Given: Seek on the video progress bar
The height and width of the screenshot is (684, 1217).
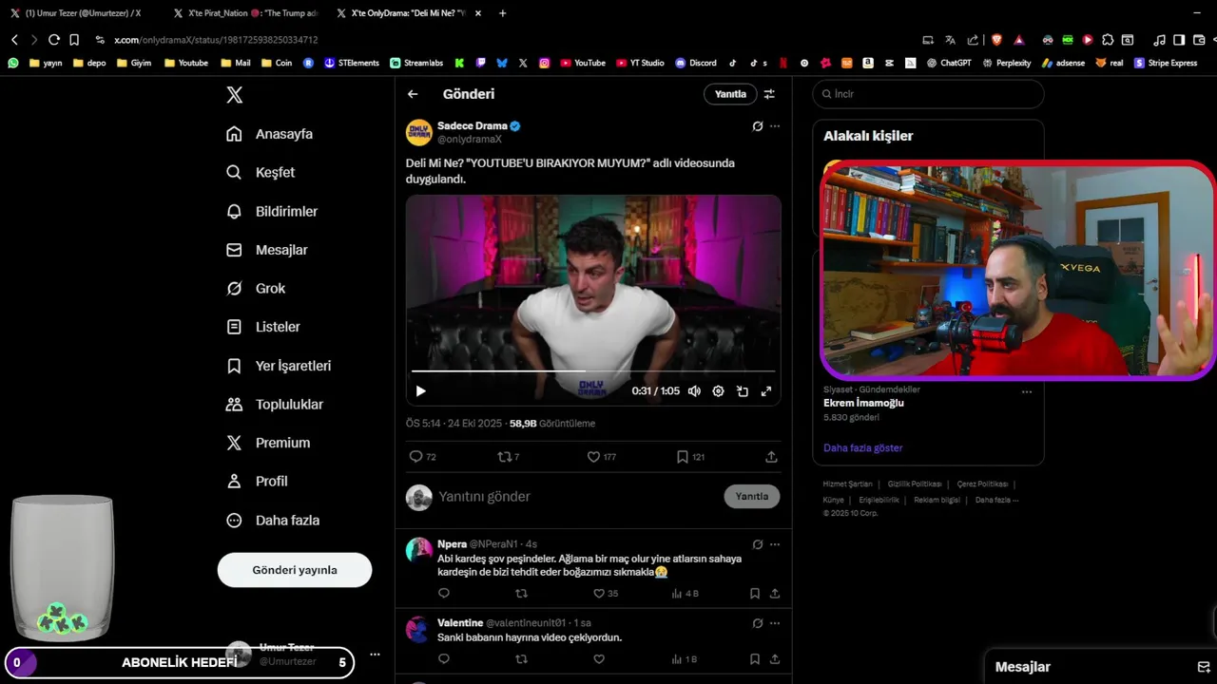Looking at the screenshot, I should click(x=593, y=370).
